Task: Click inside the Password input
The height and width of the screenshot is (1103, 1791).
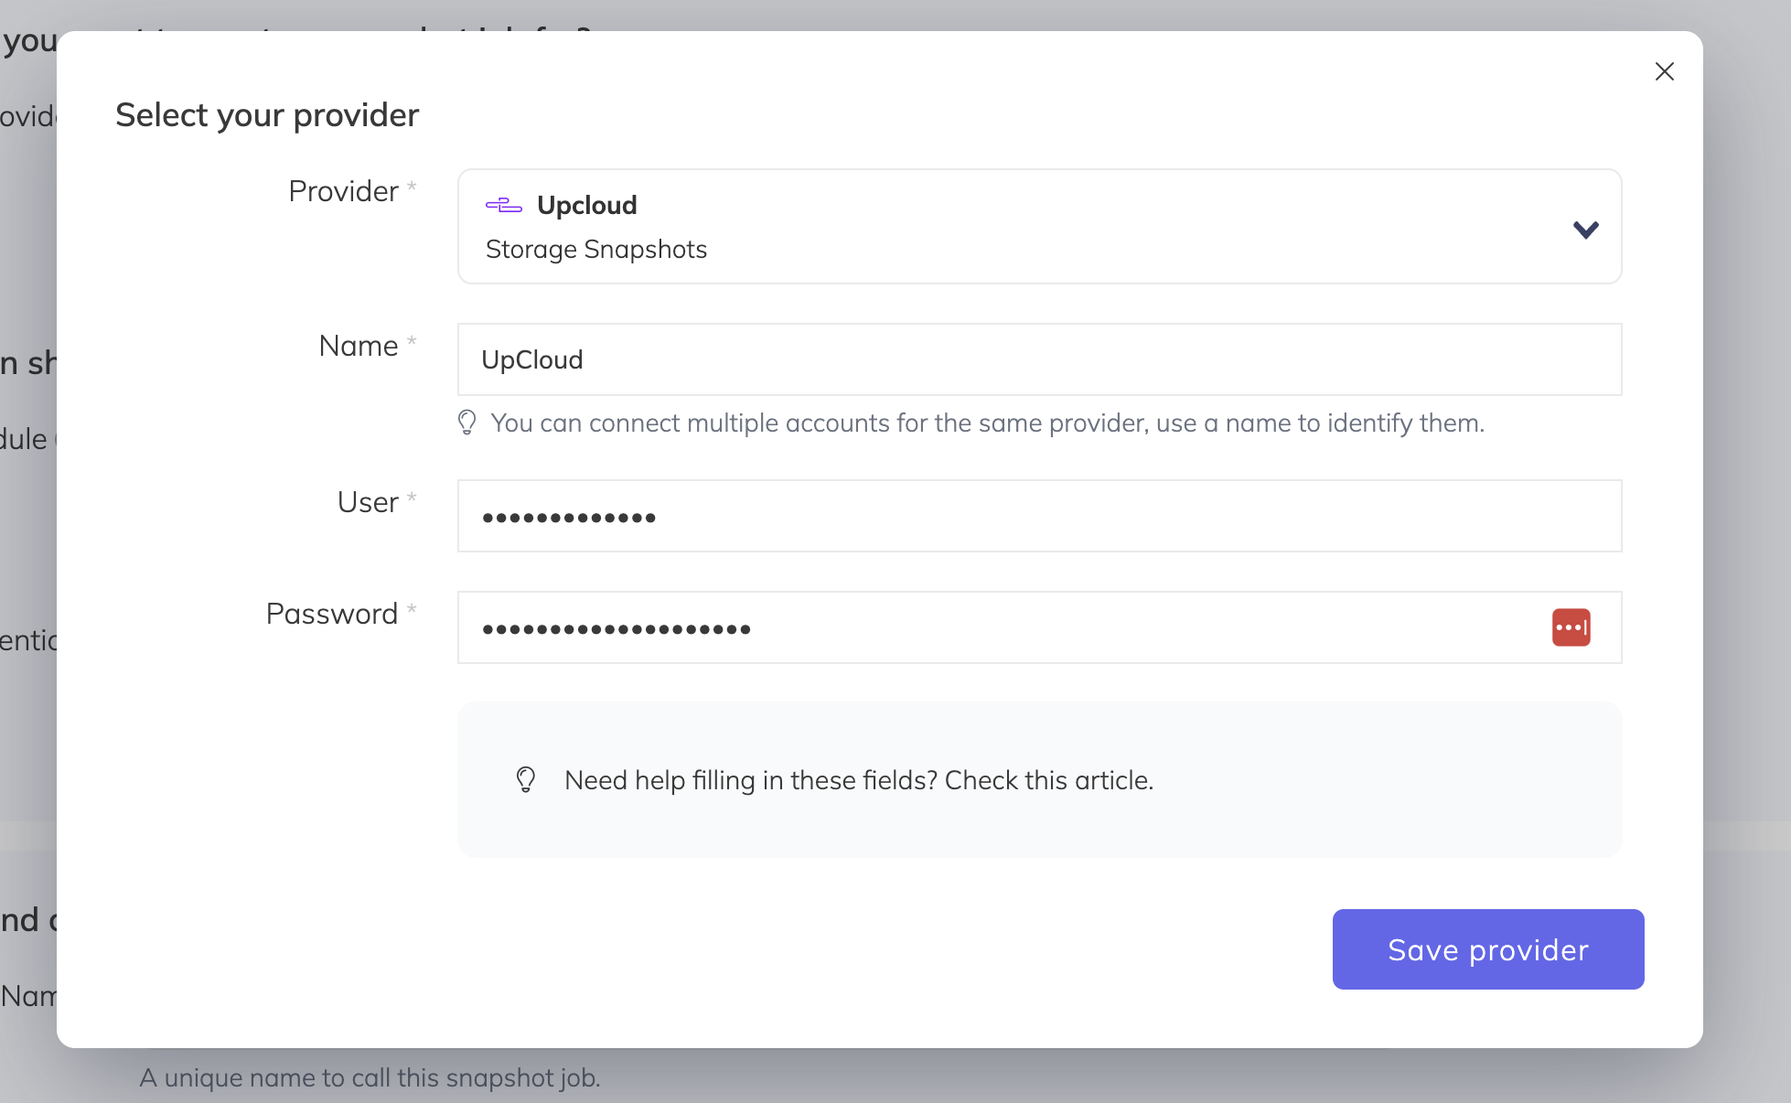Action: (1006, 627)
